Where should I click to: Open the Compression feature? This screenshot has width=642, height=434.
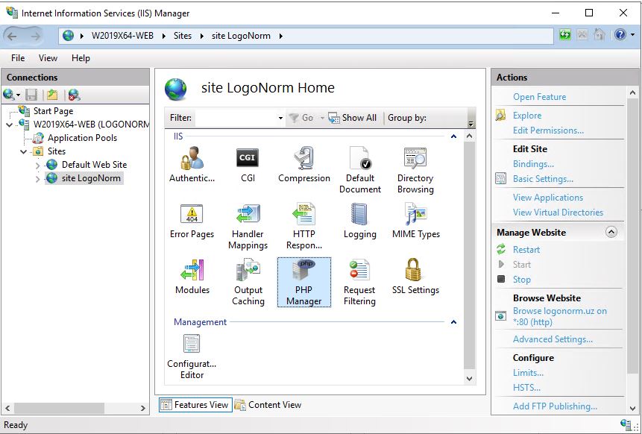[x=303, y=165]
